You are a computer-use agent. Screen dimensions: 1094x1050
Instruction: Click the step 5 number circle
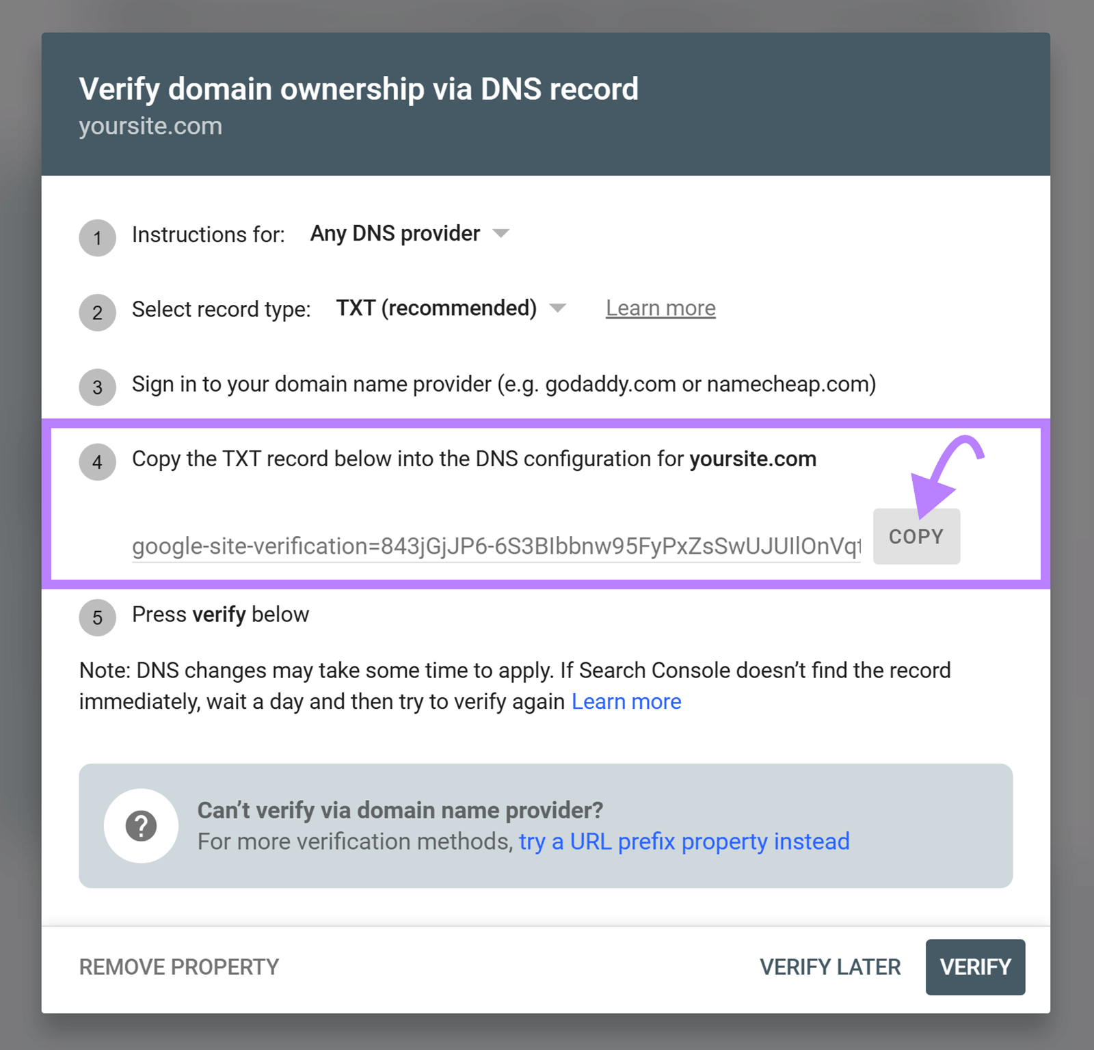pos(97,617)
